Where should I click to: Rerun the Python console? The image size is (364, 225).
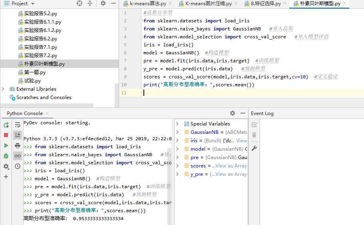[6, 125]
